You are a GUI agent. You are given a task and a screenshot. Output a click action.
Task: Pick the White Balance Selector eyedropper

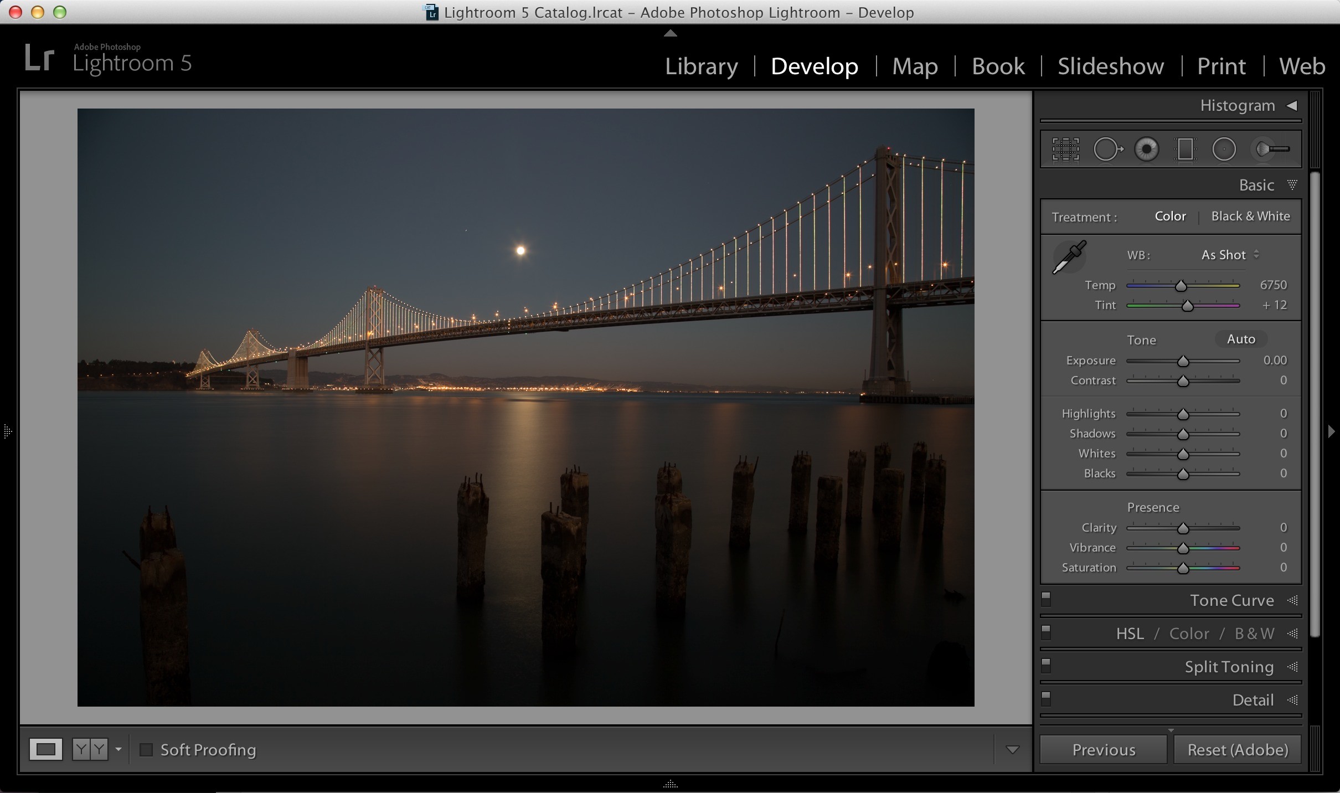pos(1069,256)
